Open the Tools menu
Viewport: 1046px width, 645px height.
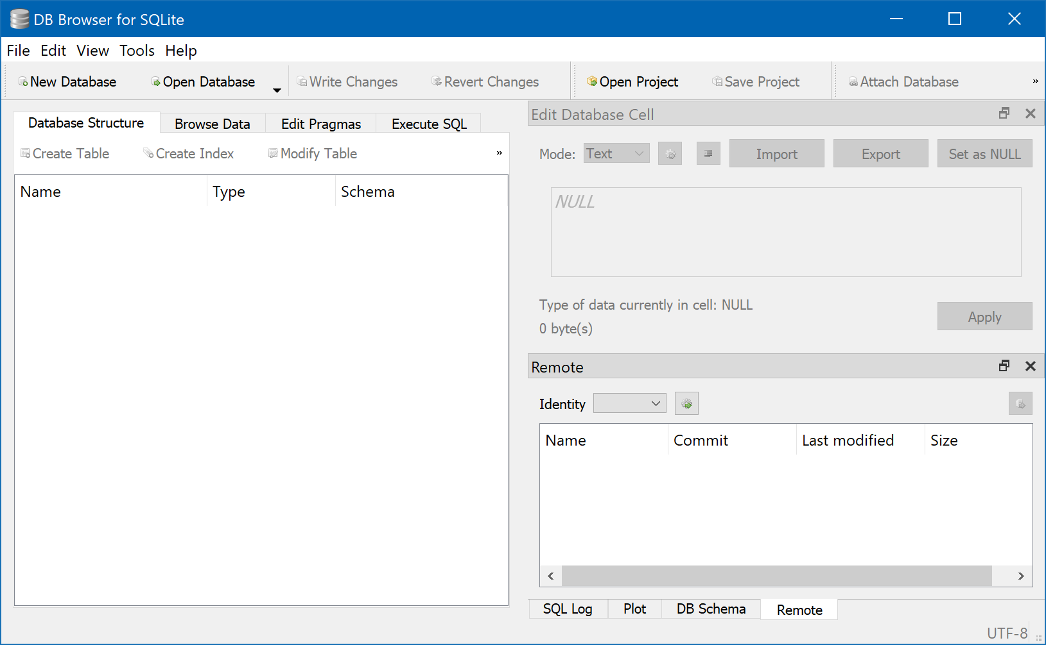pos(136,51)
